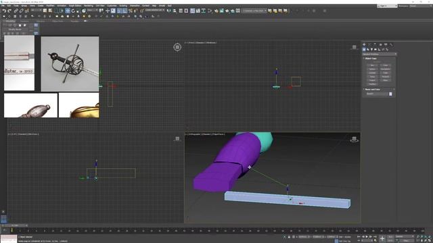Toggle the Ribbon display button
Image resolution: width=433 pixels, height=243 pixels.
[192, 11]
